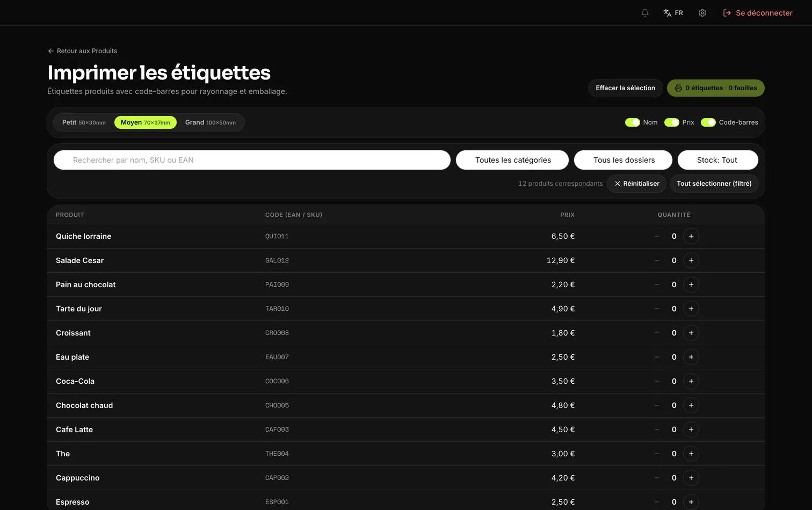Screen dimensions: 812x510
Task: Open the notifications bell icon
Action: [x=645, y=13]
